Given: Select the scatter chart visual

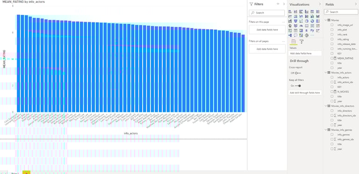Looking at the screenshot, I should [301, 21].
